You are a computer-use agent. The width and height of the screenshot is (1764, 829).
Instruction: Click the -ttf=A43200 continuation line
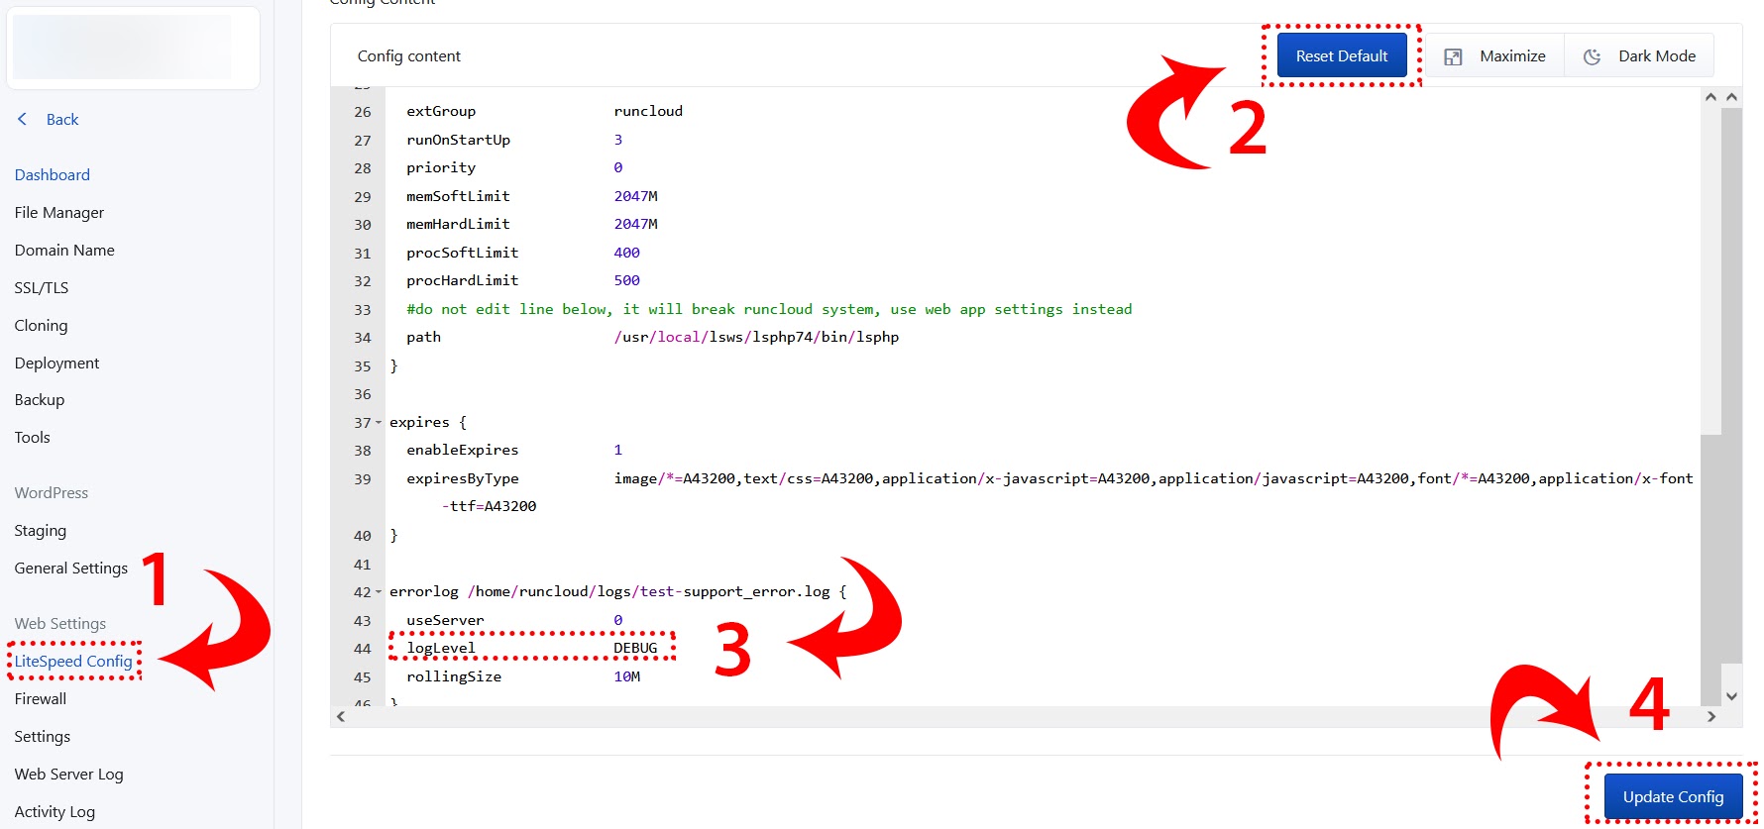pyautogui.click(x=489, y=506)
